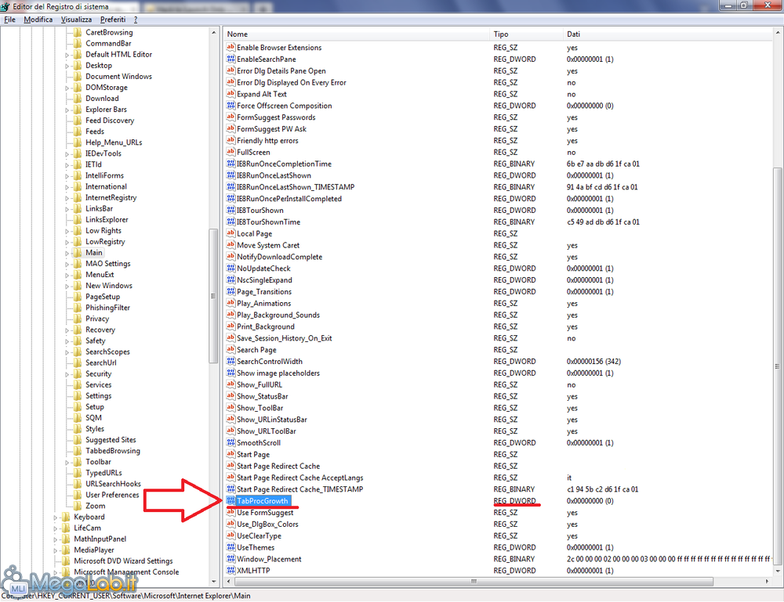Click the CaretBrowsing folder icon

coord(77,32)
